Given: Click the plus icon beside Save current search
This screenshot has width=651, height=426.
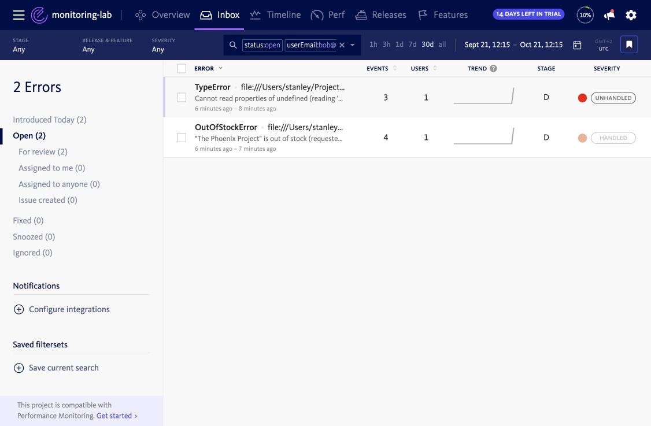Looking at the screenshot, I should 19,368.
